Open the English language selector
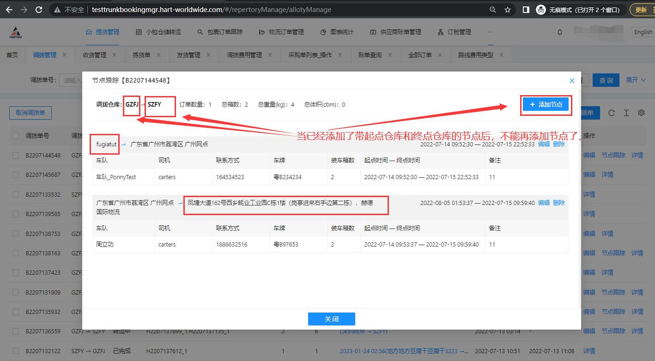 tap(643, 32)
